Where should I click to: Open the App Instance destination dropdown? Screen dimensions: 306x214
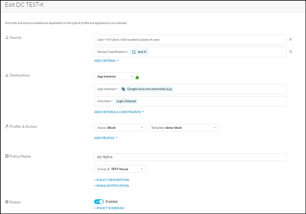[x=115, y=77]
